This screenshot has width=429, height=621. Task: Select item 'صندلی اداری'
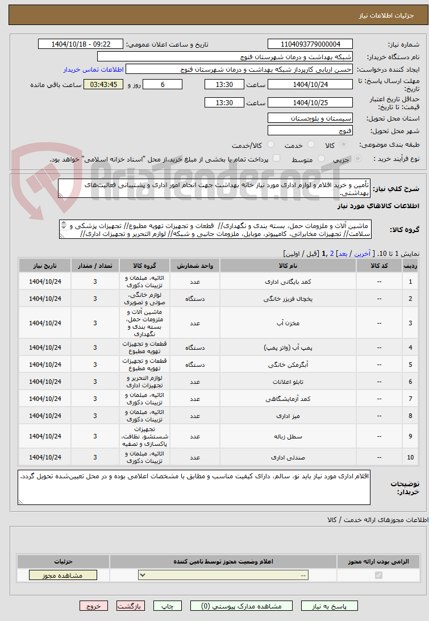coord(288,457)
